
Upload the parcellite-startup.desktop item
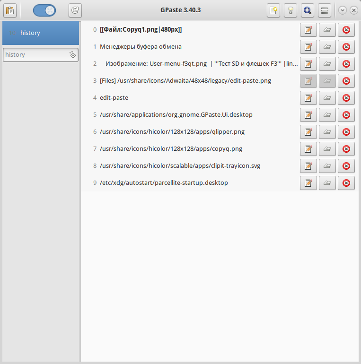pos(327,183)
